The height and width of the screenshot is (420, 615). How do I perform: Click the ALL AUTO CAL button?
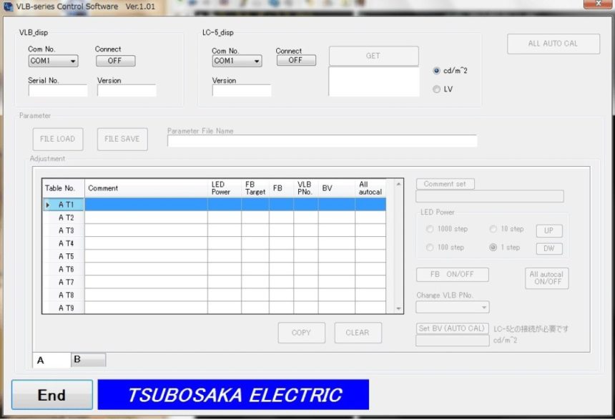[553, 44]
